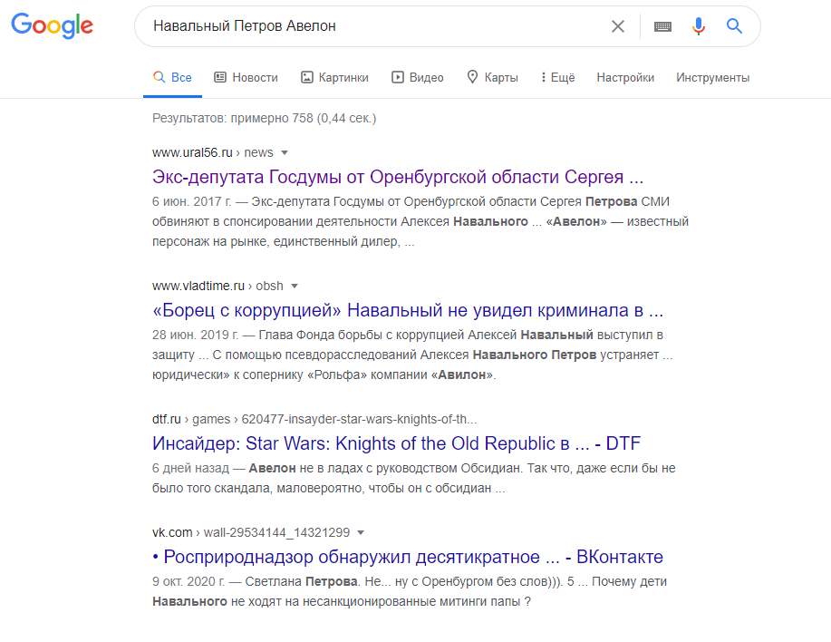This screenshot has width=831, height=642.
Task: Clear the search query with the X icon
Action: (618, 26)
